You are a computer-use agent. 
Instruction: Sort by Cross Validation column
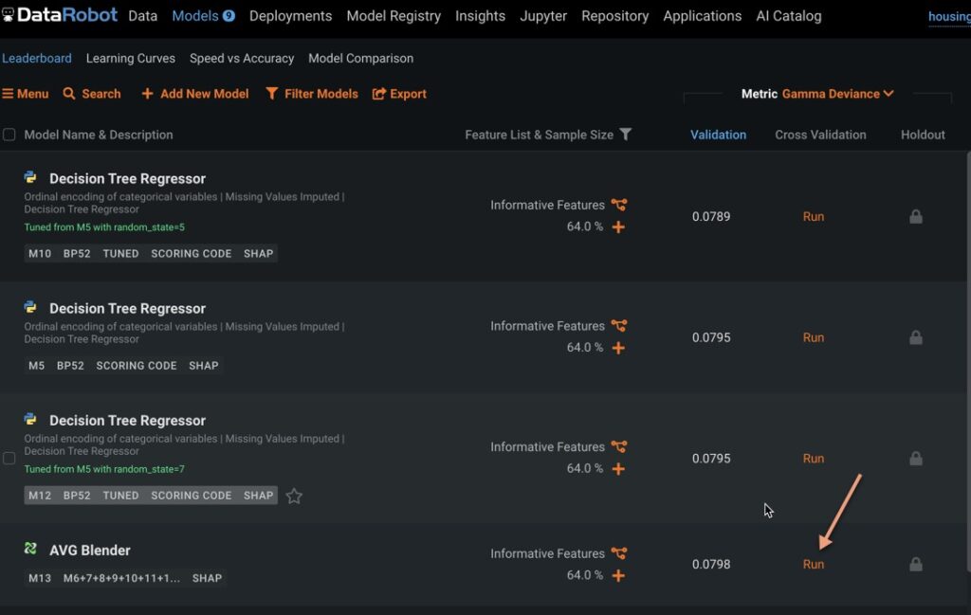click(820, 135)
